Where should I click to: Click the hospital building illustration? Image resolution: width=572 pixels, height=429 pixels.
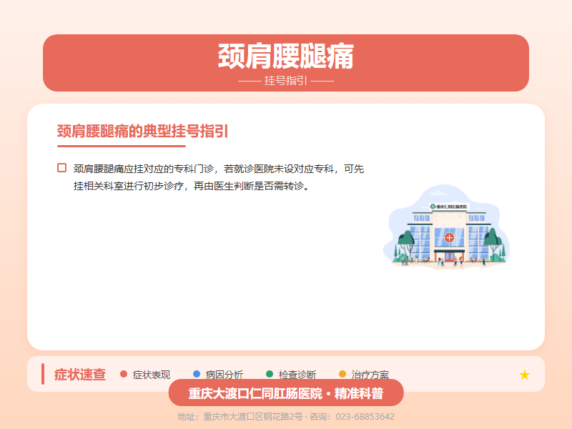446,227
